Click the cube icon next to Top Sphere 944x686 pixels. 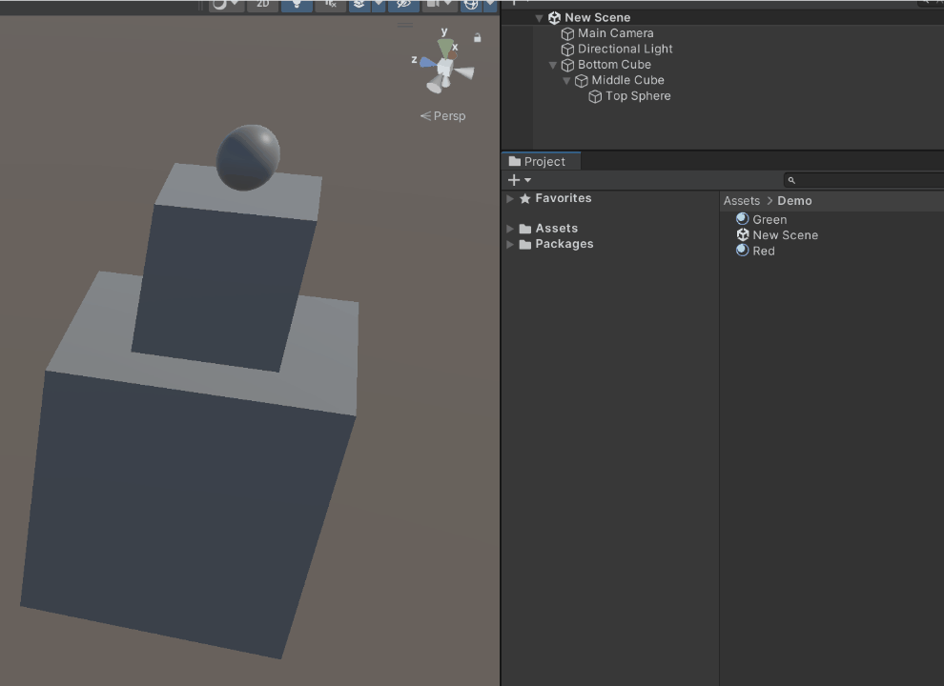point(595,96)
